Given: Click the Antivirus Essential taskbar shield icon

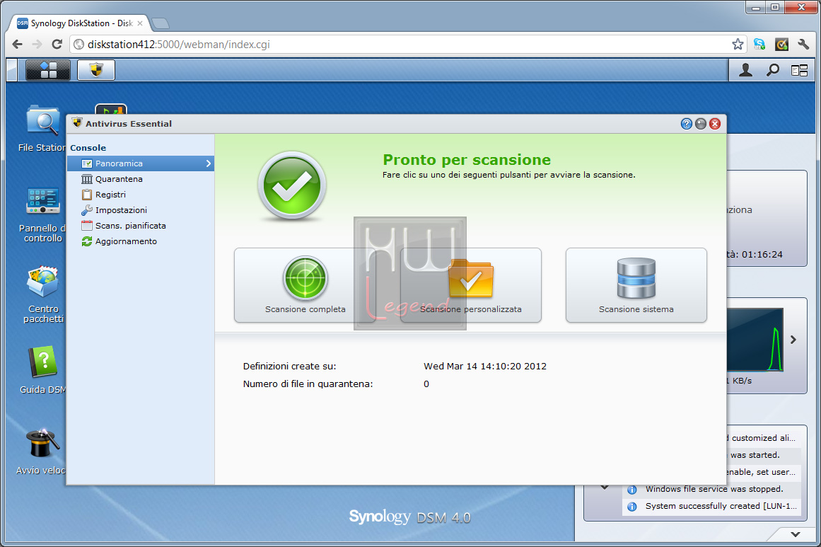Looking at the screenshot, I should 95,69.
